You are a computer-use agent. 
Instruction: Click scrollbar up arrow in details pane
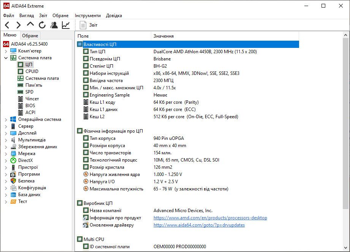click(345, 35)
